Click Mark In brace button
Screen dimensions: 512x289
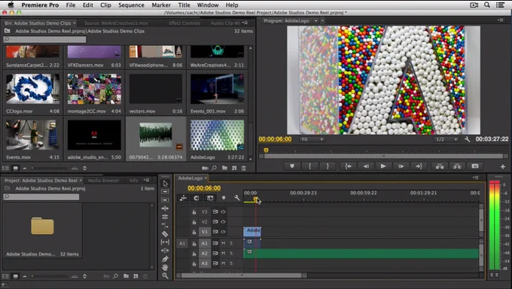click(309, 166)
